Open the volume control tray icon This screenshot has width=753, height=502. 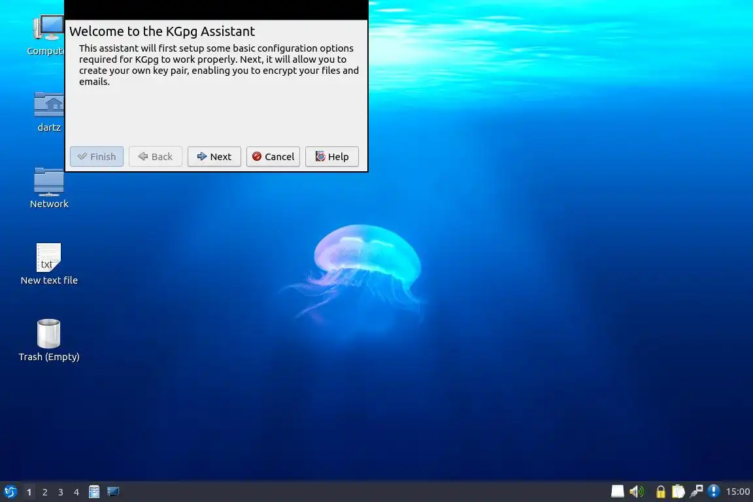(x=637, y=492)
